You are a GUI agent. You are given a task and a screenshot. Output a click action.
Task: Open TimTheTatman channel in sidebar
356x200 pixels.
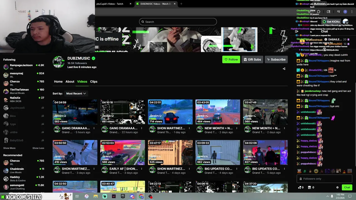point(24,91)
